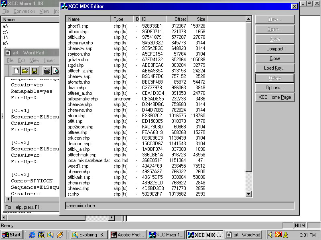This screenshot has height=240, width=321.
Task: Select d:\ drive in XCC Mixer
Action: click(x=5, y=38)
